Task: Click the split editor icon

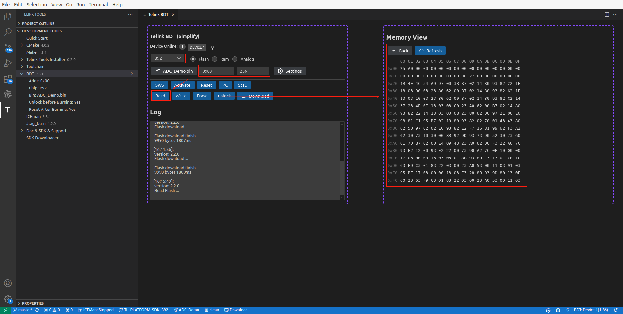Action: 607,15
